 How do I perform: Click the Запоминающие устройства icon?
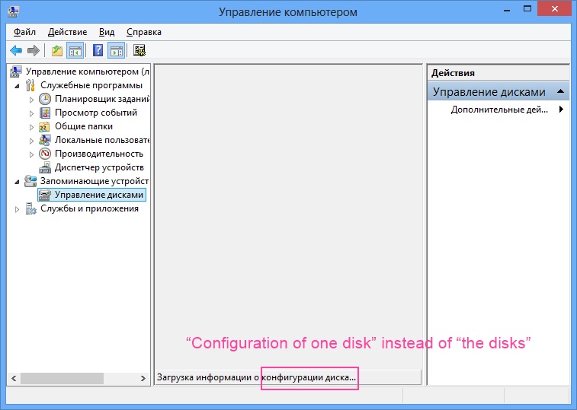pyautogui.click(x=30, y=181)
